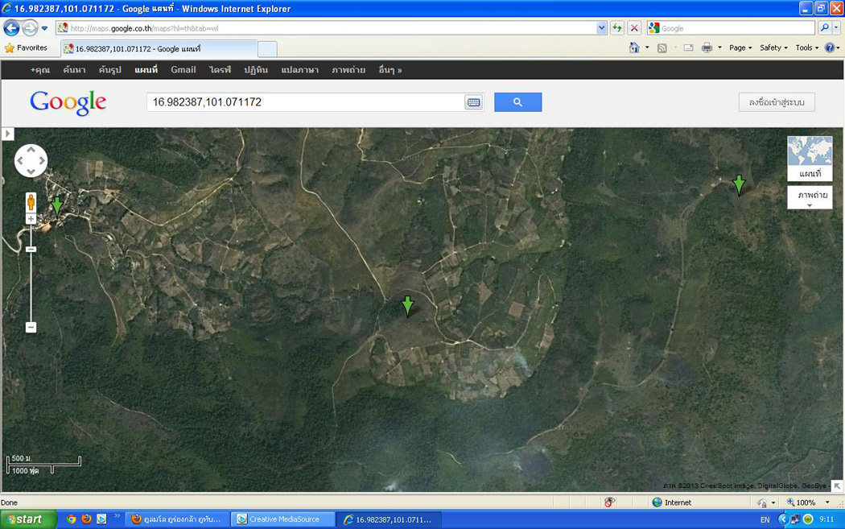
Task: Open the Page dropdown menu
Action: 740,48
